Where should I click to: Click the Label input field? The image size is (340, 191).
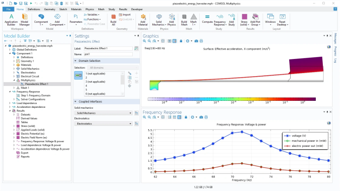[x=108, y=48]
